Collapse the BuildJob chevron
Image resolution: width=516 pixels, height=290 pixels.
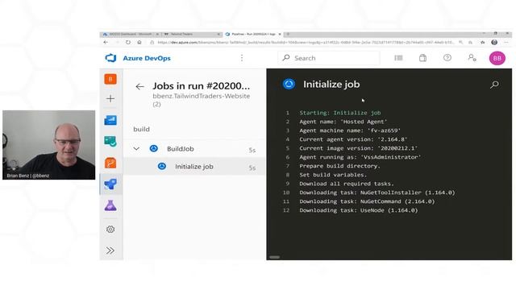coord(136,148)
